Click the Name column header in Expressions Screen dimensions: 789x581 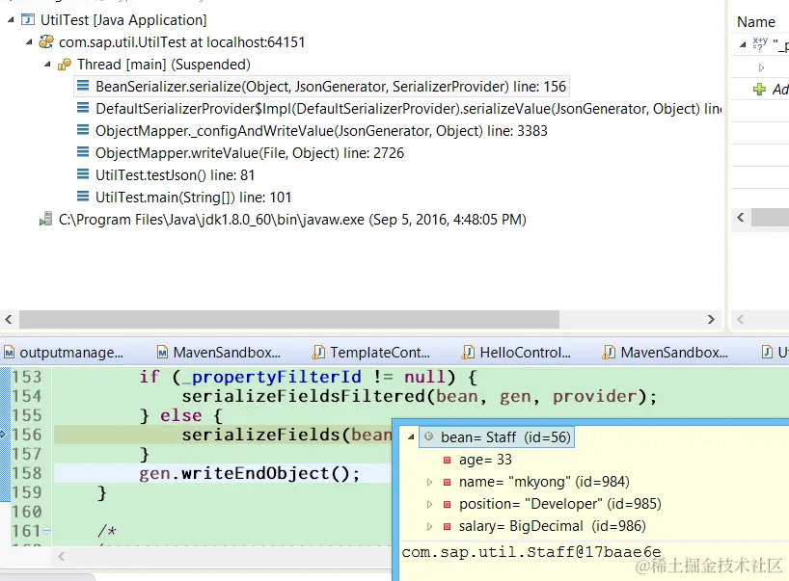click(x=756, y=22)
